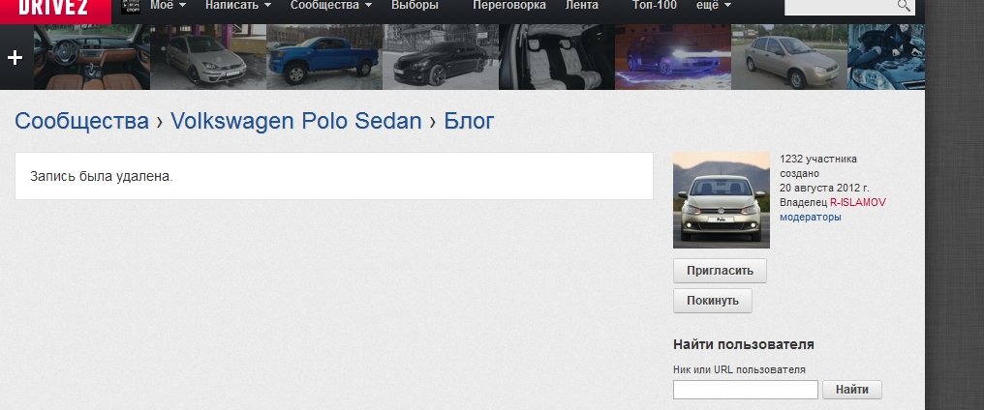Open the blue pickup truck photo thumbnail
This screenshot has height=410, width=984.
[x=324, y=58]
